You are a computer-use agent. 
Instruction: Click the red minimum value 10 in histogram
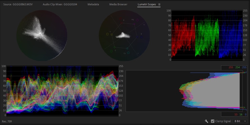click(236, 115)
